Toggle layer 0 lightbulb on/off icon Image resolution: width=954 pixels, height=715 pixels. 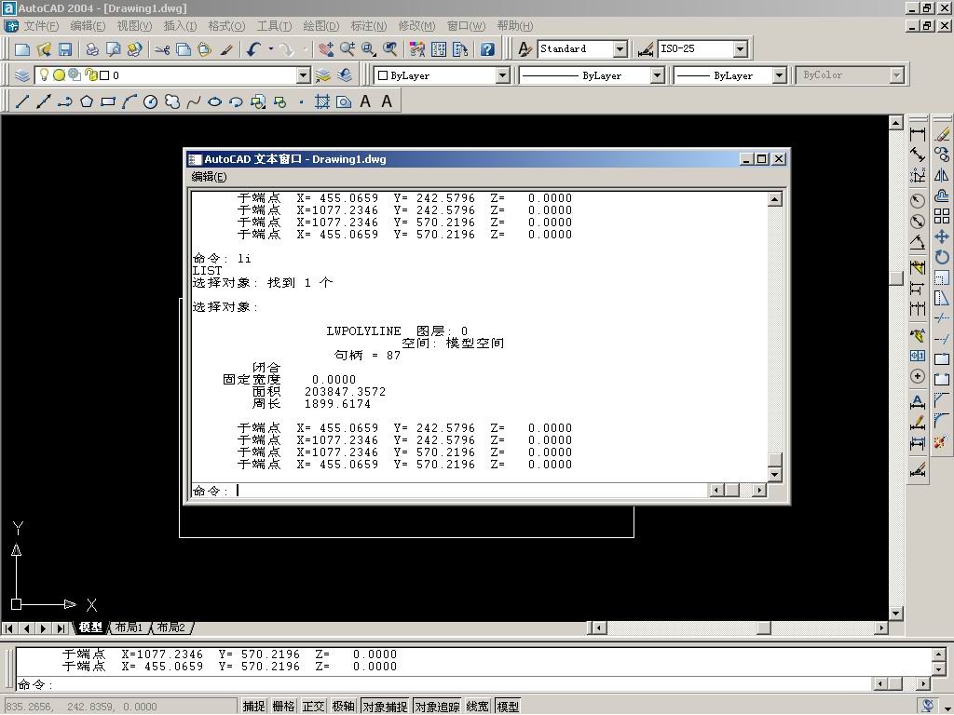pos(44,74)
